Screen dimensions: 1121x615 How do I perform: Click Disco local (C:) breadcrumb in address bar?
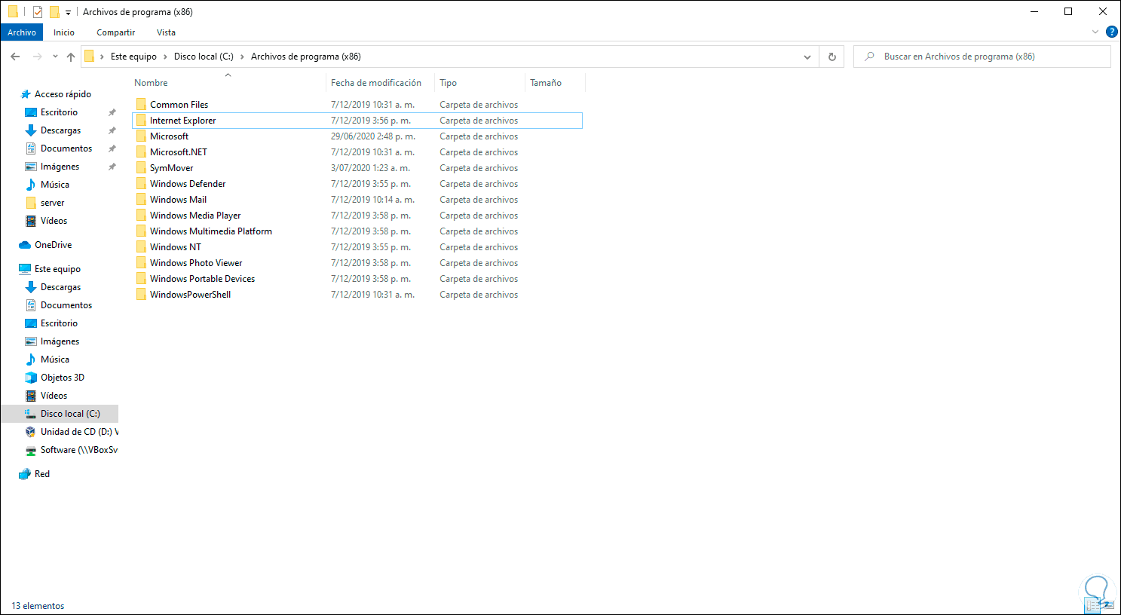point(204,57)
